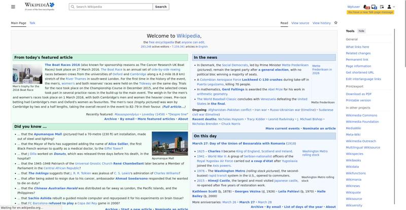Screen dimensions: 406x210
Task: Hide the Tools sidebar
Action: pos(361,31)
